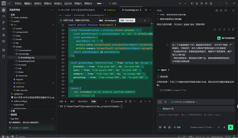
Task: Click the Agent chat input field
Action: point(196,118)
